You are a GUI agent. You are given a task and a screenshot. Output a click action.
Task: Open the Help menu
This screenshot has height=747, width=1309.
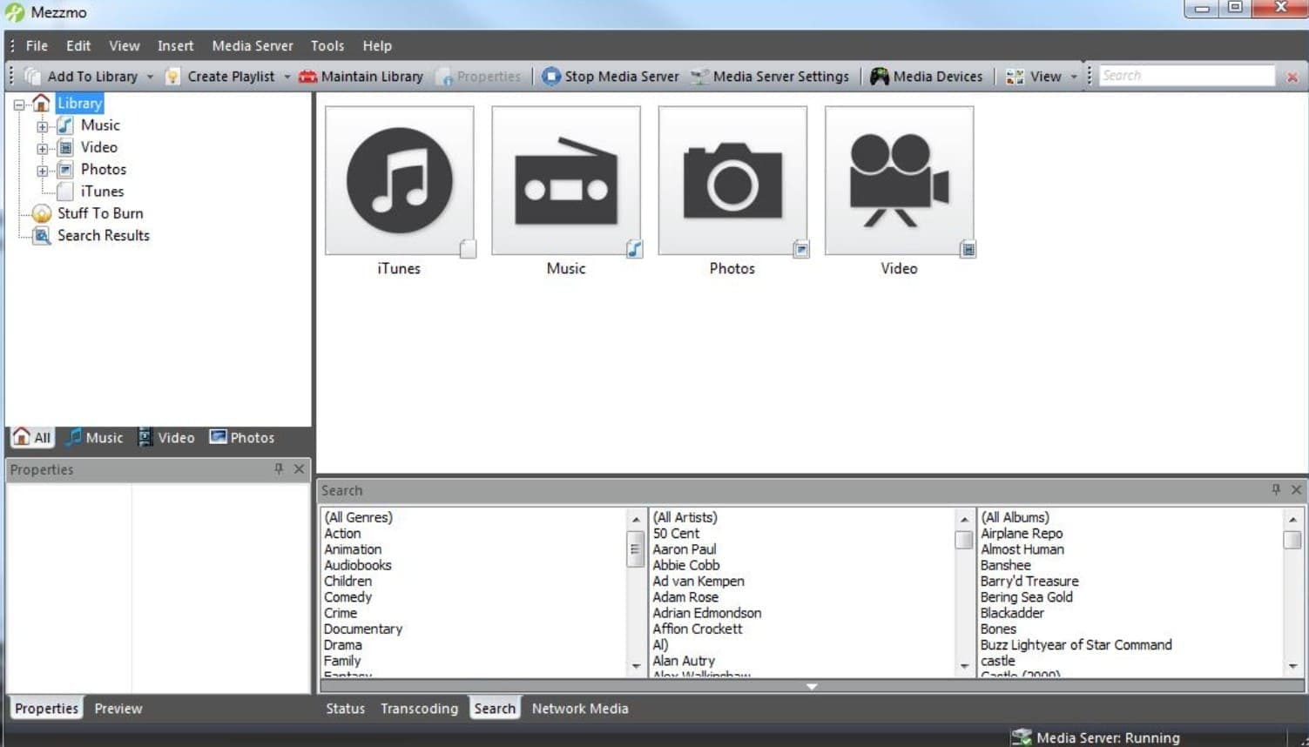point(377,46)
